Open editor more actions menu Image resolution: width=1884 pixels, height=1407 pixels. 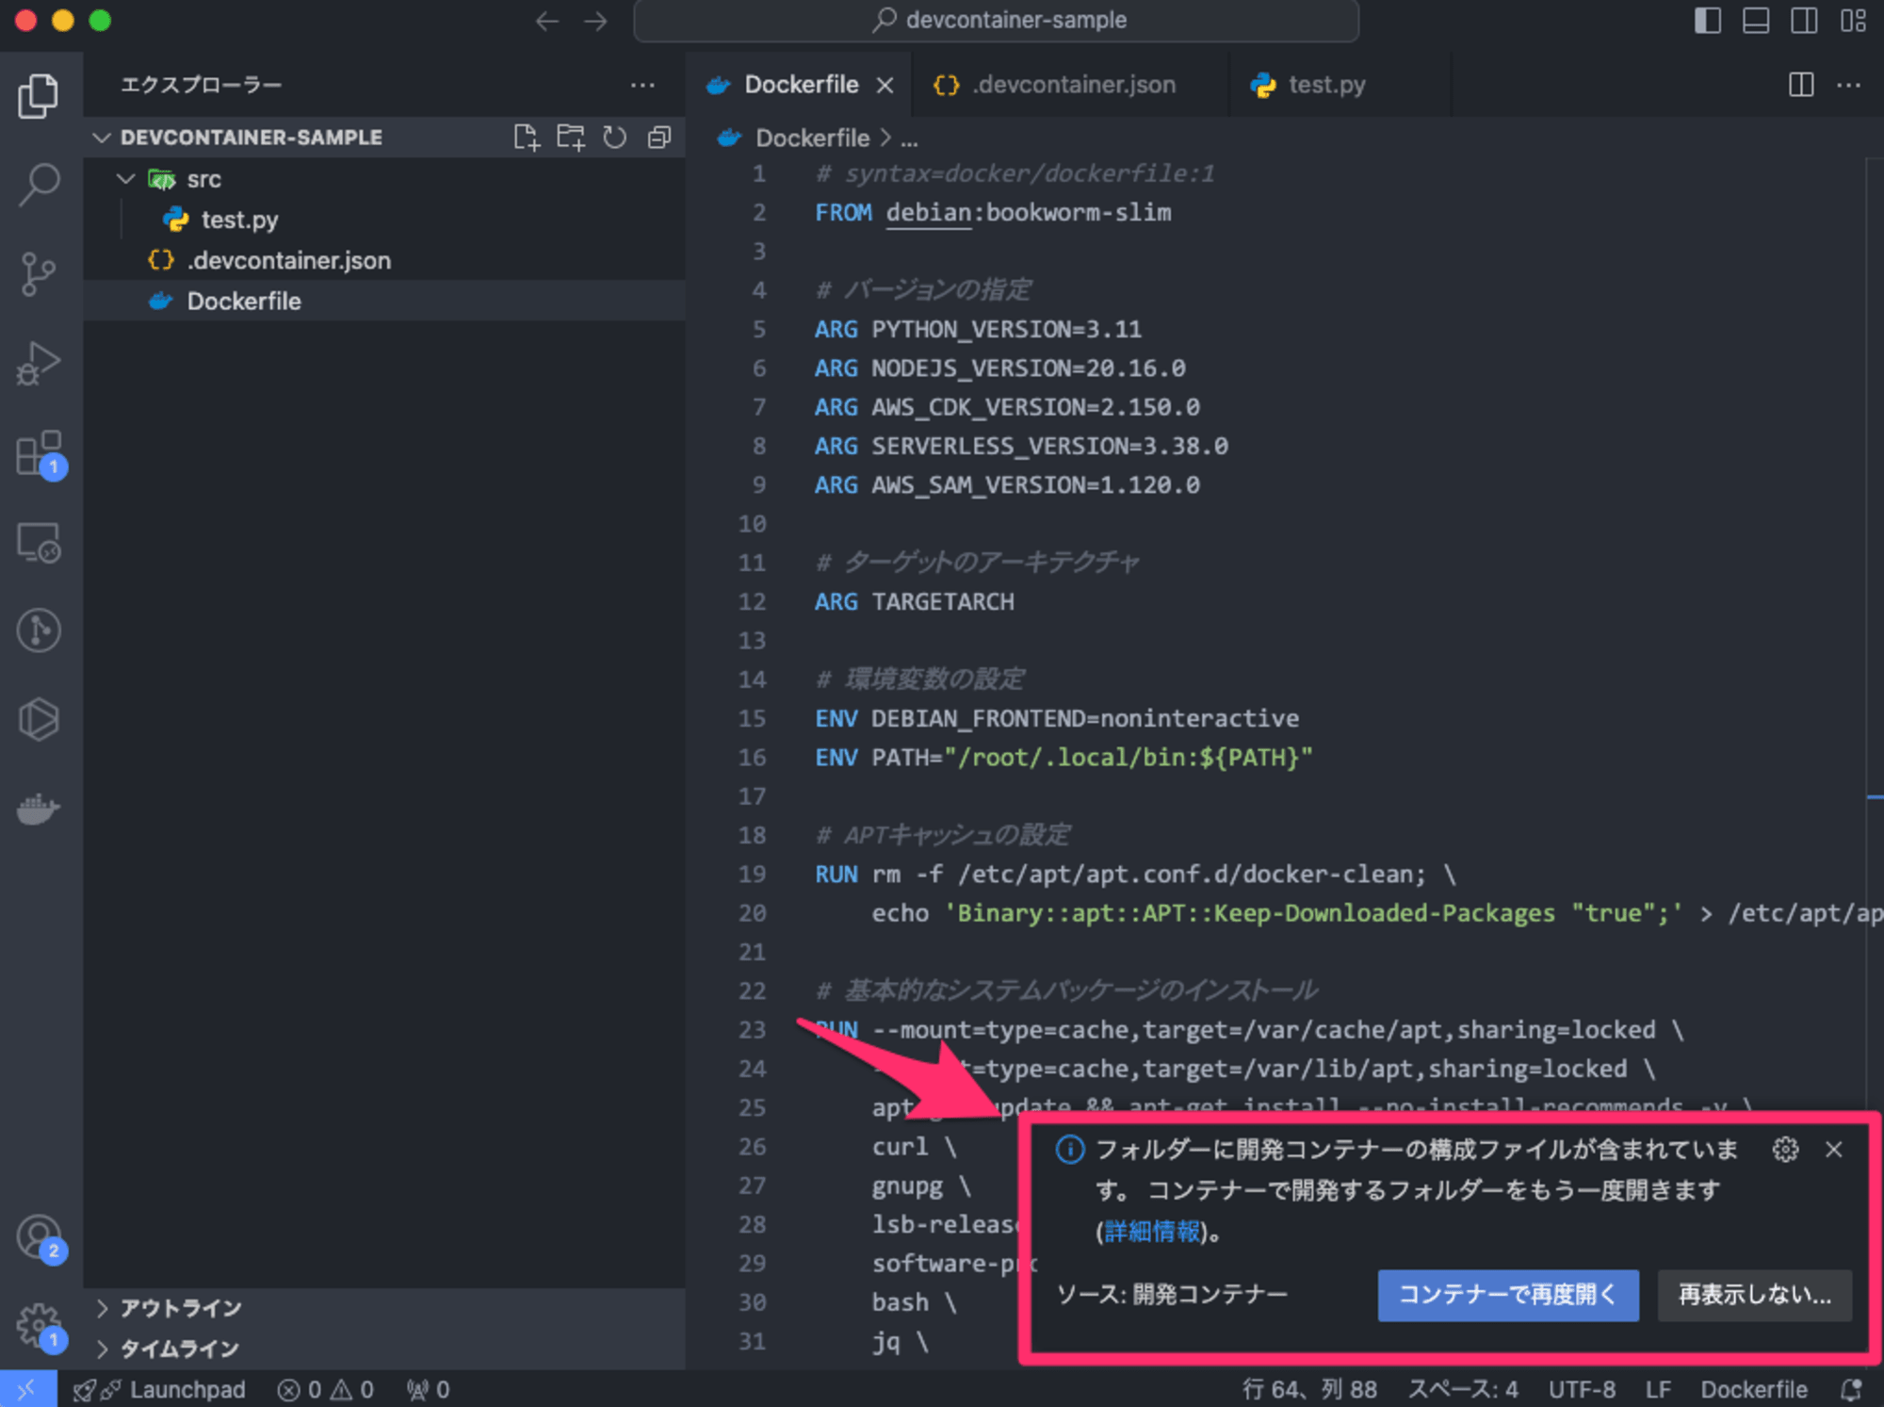[1848, 85]
